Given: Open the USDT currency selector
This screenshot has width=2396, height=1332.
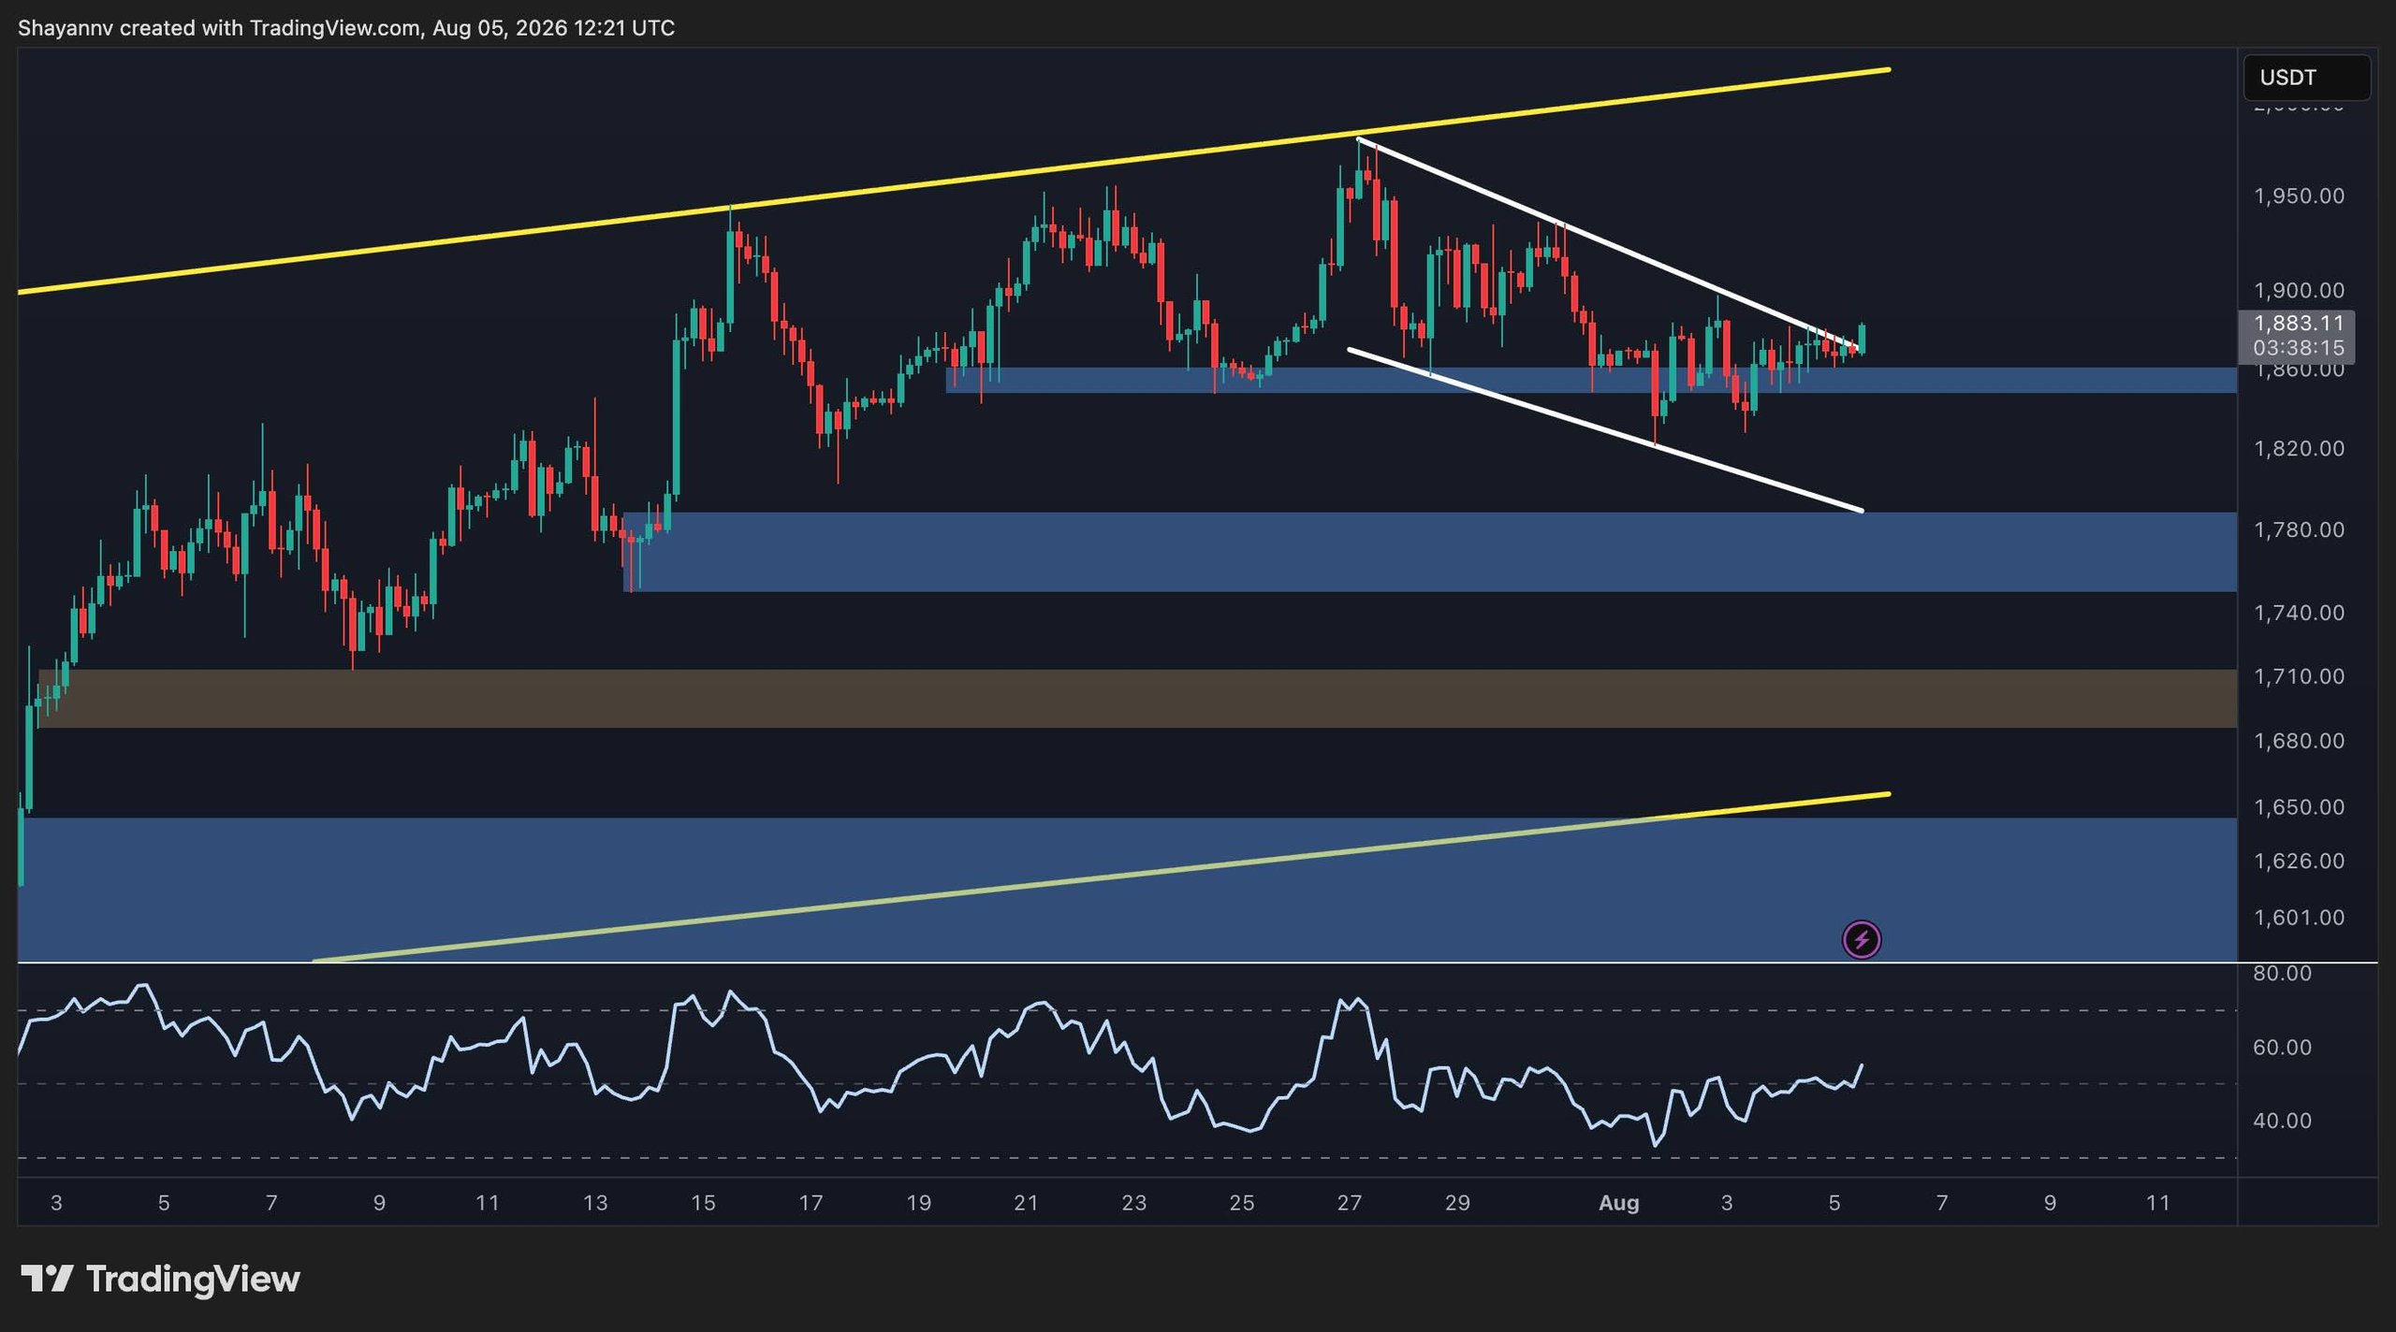Looking at the screenshot, I should (2306, 78).
